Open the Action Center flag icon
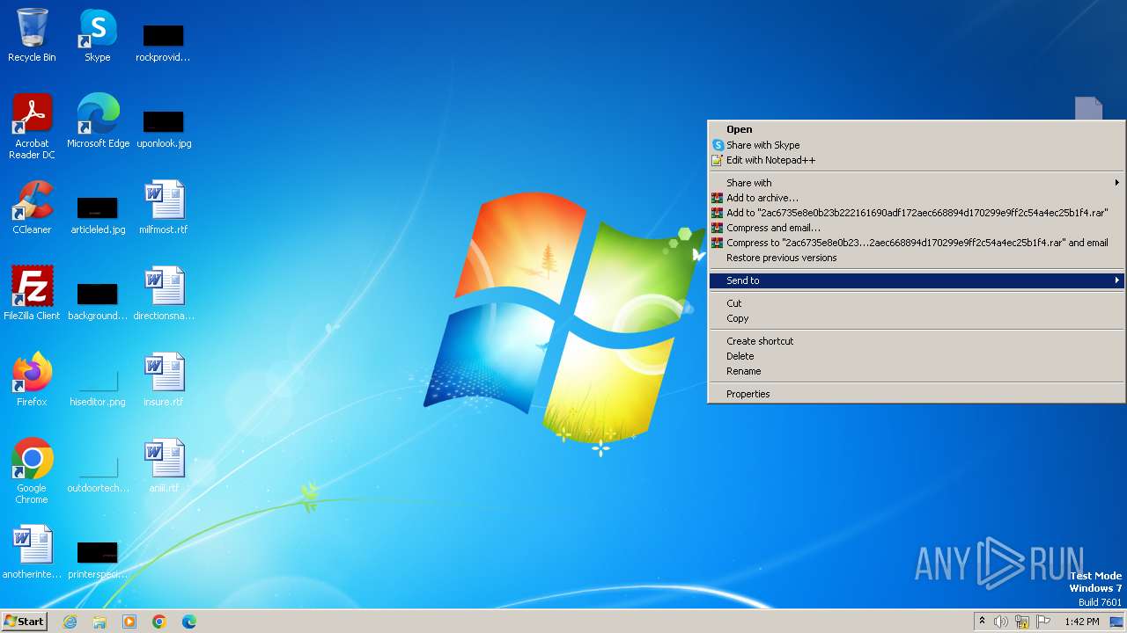 1043,622
